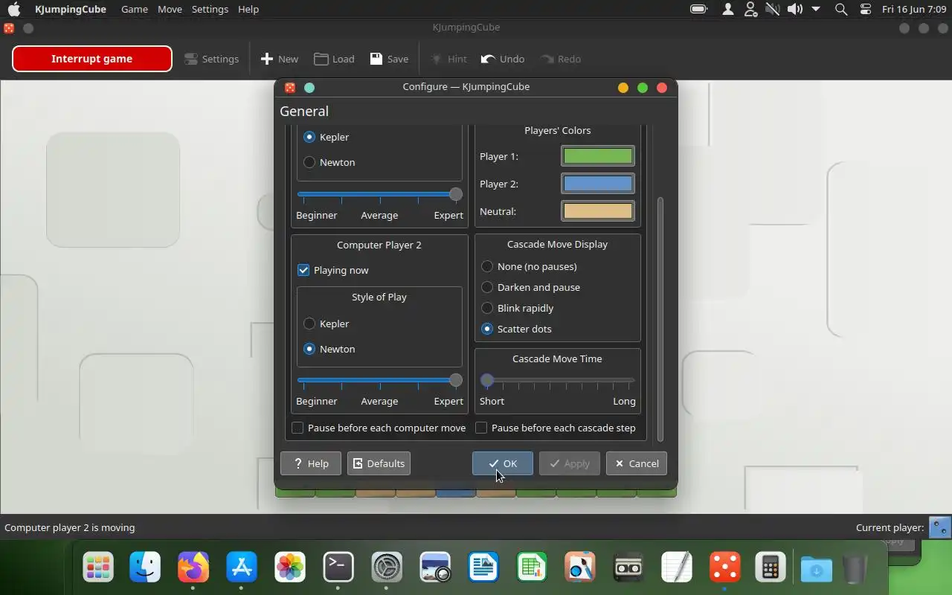Open the Game menu
The width and height of the screenshot is (952, 595).
135,9
